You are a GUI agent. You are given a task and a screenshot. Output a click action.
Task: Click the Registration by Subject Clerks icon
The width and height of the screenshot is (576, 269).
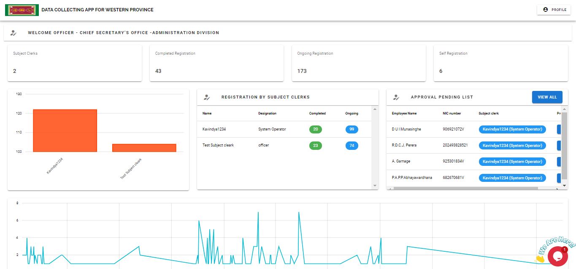(207, 97)
